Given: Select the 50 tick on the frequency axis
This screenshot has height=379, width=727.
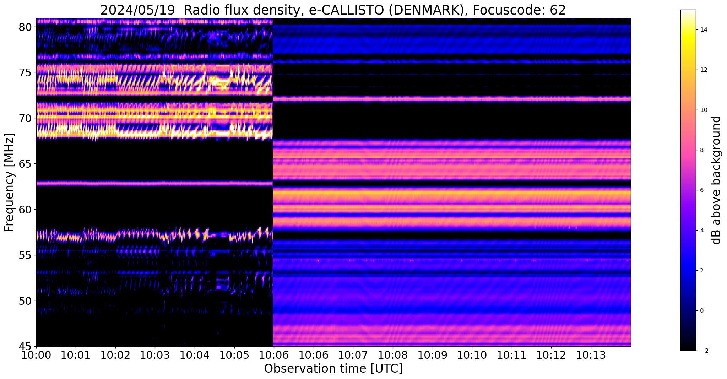Looking at the screenshot, I should (x=25, y=301).
